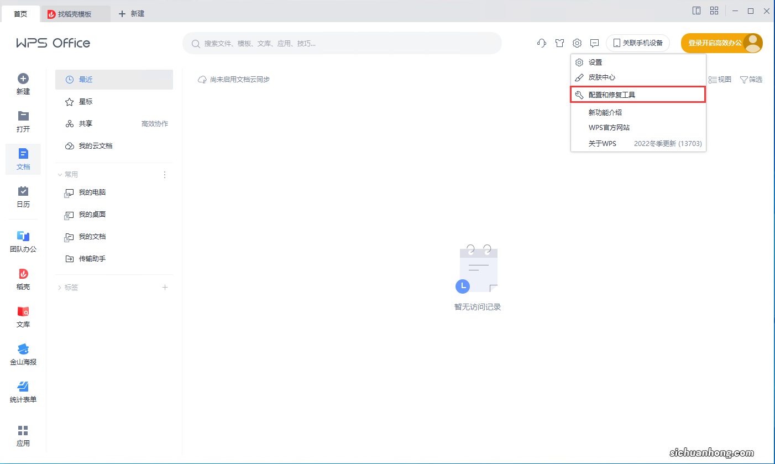Select 皮肤中心 in the dropdown menu
Screen dimensions: 775x464
(638, 77)
